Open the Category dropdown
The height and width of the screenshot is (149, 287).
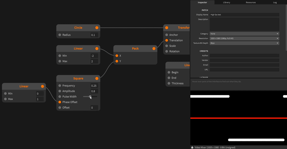click(x=244, y=34)
